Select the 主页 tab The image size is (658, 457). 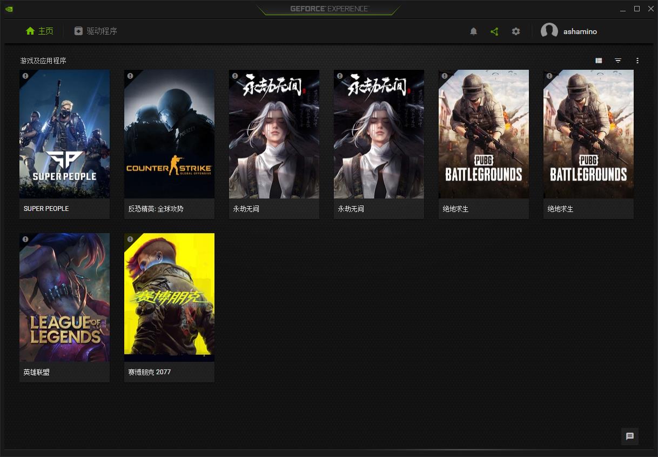tap(44, 31)
